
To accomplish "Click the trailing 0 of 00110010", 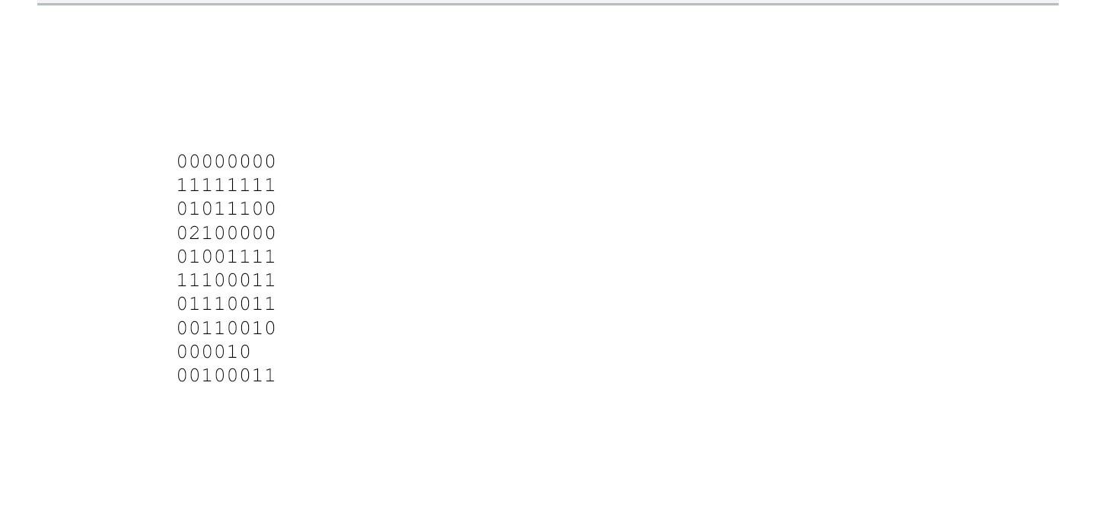I will pos(269,328).
